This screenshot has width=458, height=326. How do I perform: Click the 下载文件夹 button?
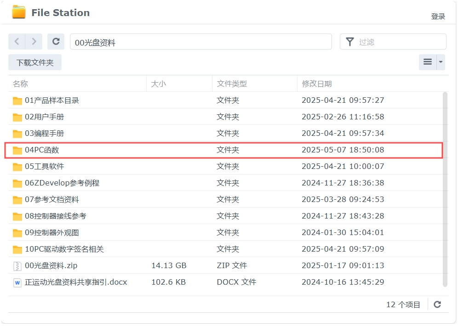[35, 62]
